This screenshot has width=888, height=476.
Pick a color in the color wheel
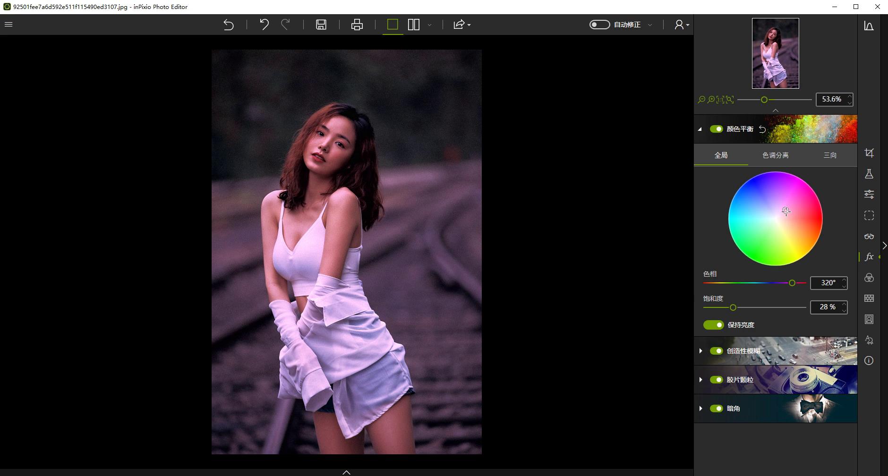coord(776,219)
